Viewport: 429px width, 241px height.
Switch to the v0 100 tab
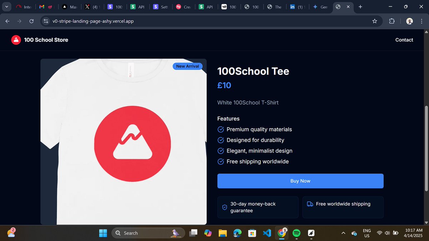pos(229,7)
